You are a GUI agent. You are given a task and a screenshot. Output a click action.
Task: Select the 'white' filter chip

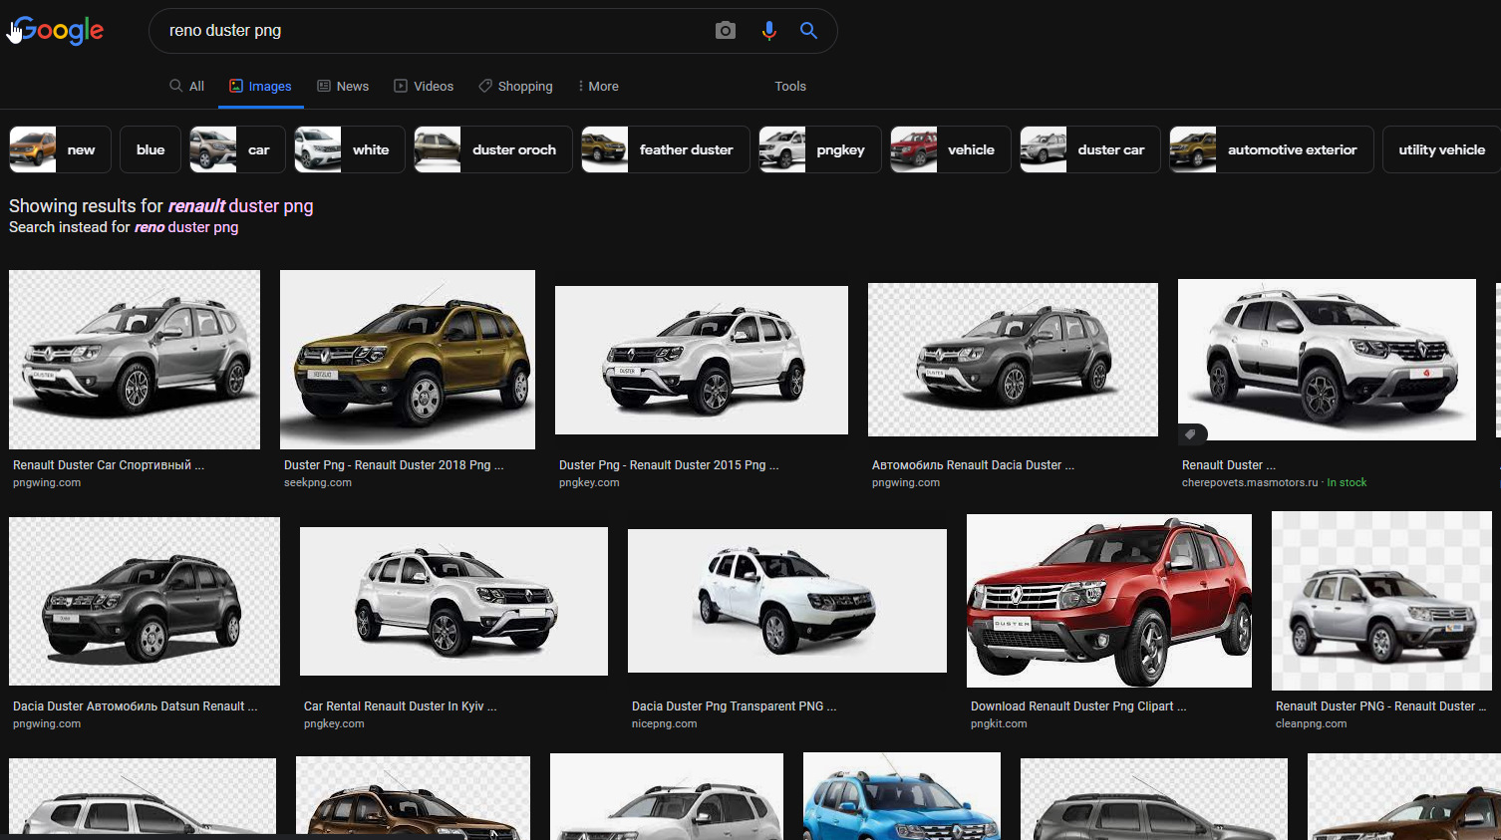point(350,149)
